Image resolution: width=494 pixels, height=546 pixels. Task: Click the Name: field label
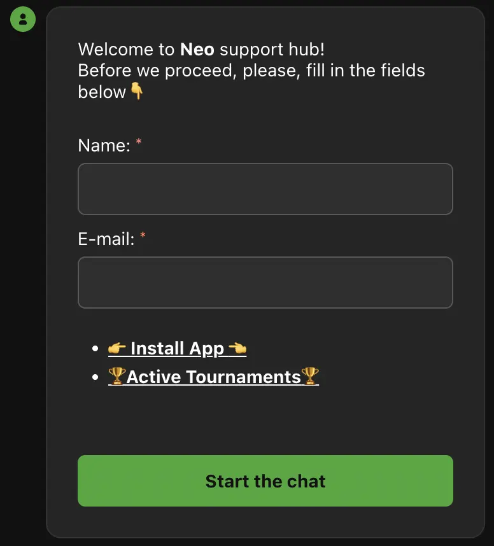104,146
